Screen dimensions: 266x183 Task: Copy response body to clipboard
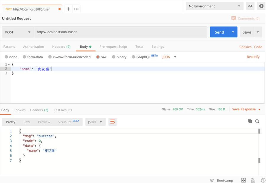pyautogui.click(x=250, y=121)
